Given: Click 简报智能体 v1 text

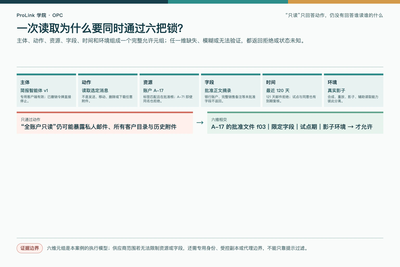Looking at the screenshot, I should click(x=34, y=90).
